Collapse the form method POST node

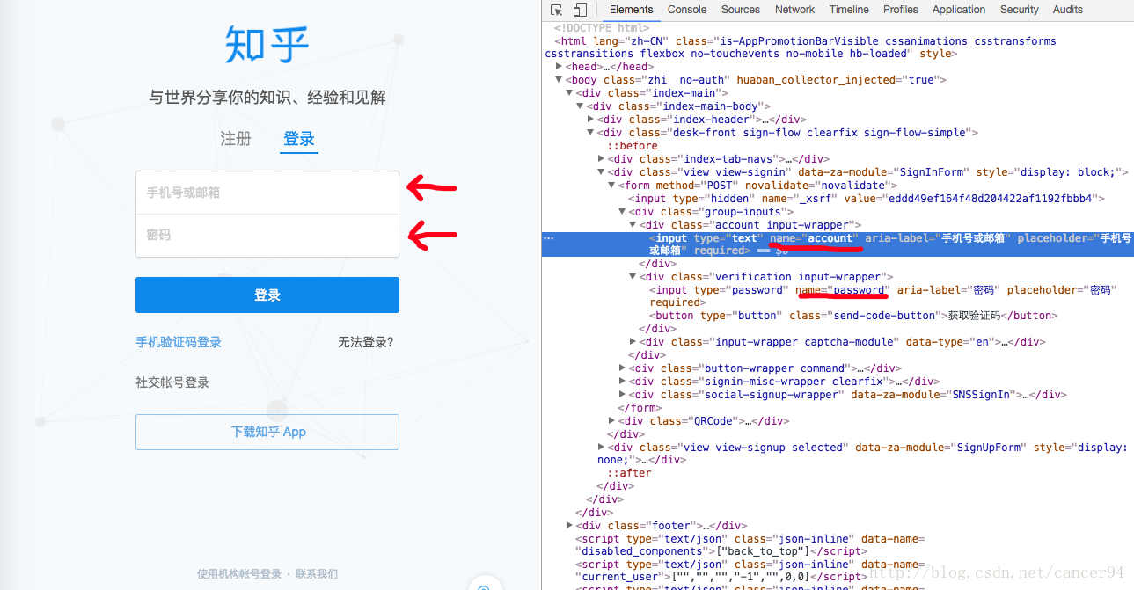[x=611, y=186]
